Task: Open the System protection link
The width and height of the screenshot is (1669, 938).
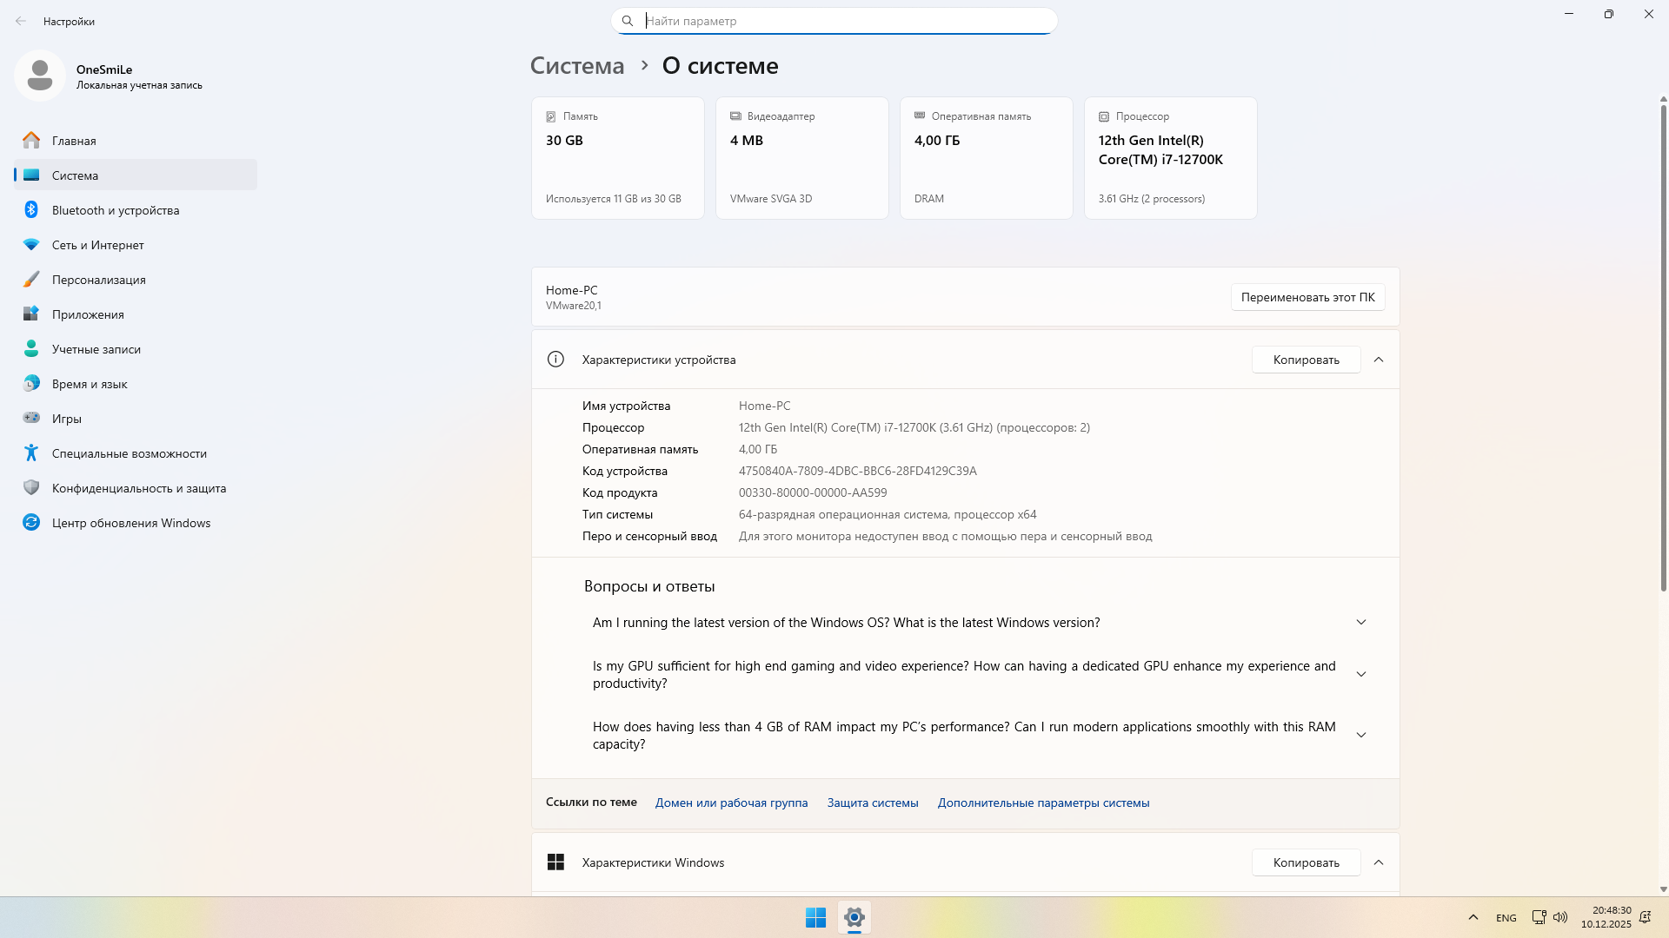Action: pos(873,803)
